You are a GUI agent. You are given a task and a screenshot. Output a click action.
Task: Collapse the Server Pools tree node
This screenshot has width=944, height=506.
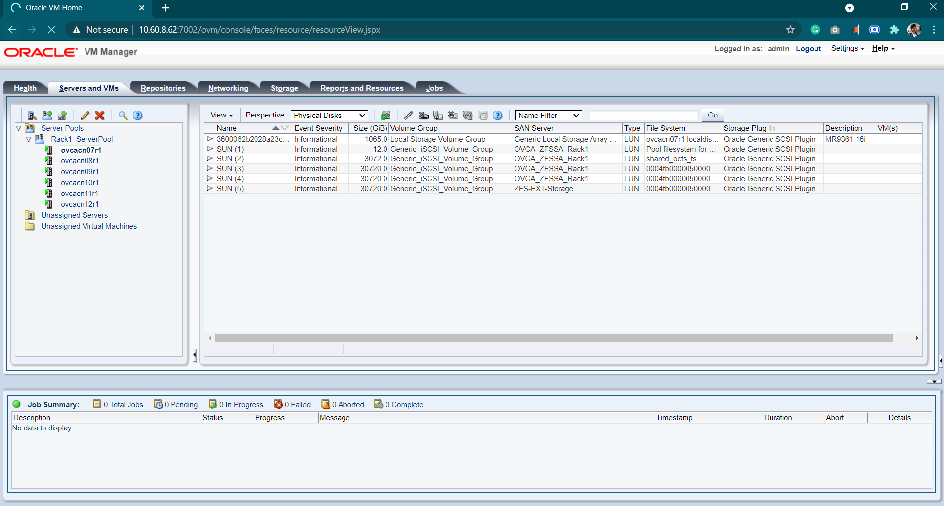(19, 128)
